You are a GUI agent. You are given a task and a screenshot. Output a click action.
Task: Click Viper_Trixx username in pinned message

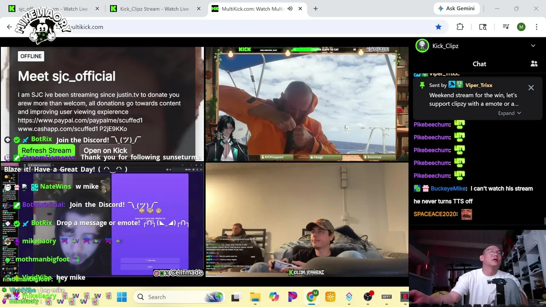coord(479,85)
